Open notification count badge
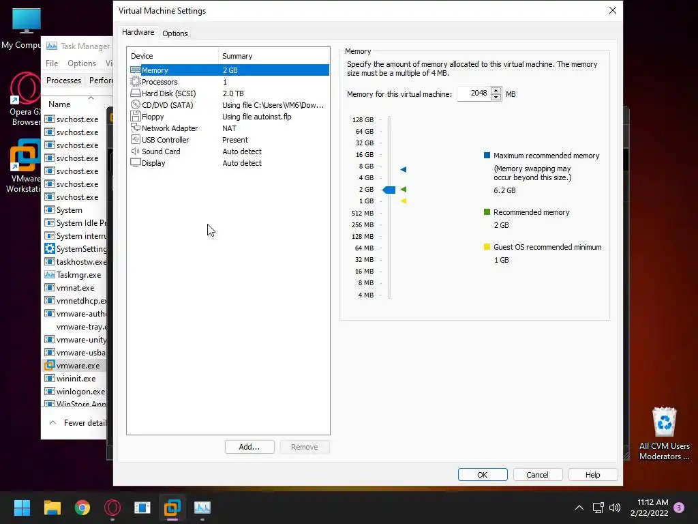The image size is (698, 524). (679, 508)
